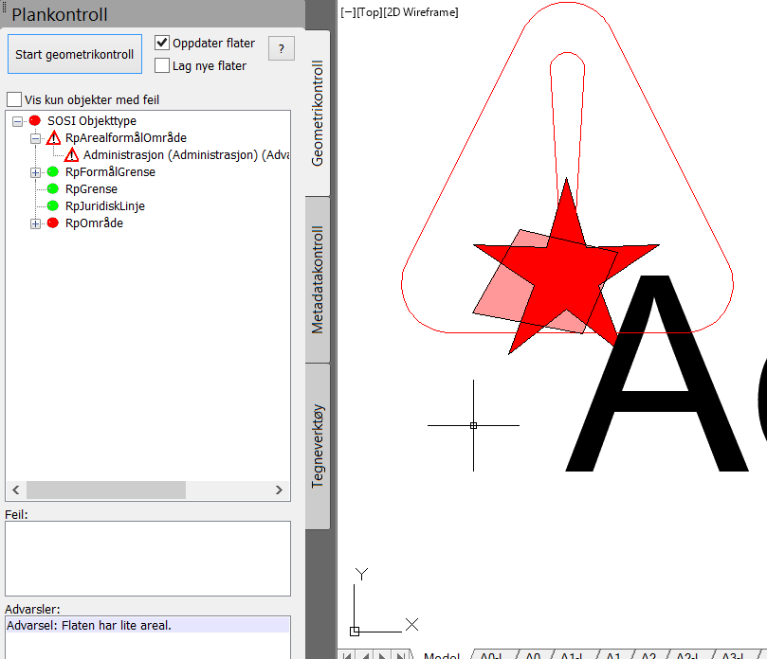Click the red status dot of RpOmråde
The width and height of the screenshot is (767, 659).
[53, 223]
